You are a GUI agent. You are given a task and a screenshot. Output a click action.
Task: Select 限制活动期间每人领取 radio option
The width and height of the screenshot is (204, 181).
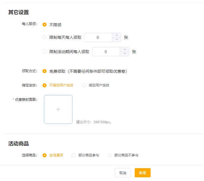pyautogui.click(x=45, y=52)
